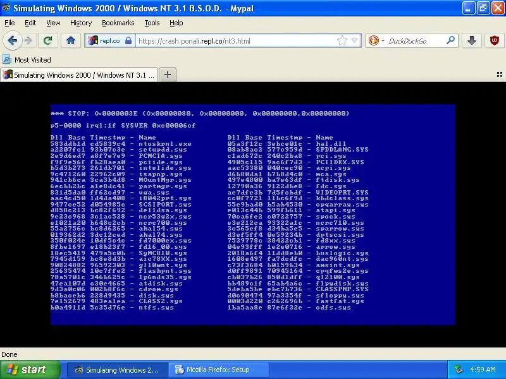This screenshot has height=379, width=506.
Task: Click 'cdfs.sys' text
Action: point(333,308)
